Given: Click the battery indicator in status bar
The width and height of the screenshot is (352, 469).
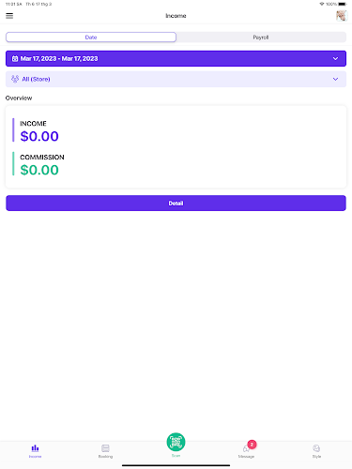Looking at the screenshot, I should pos(343,4).
